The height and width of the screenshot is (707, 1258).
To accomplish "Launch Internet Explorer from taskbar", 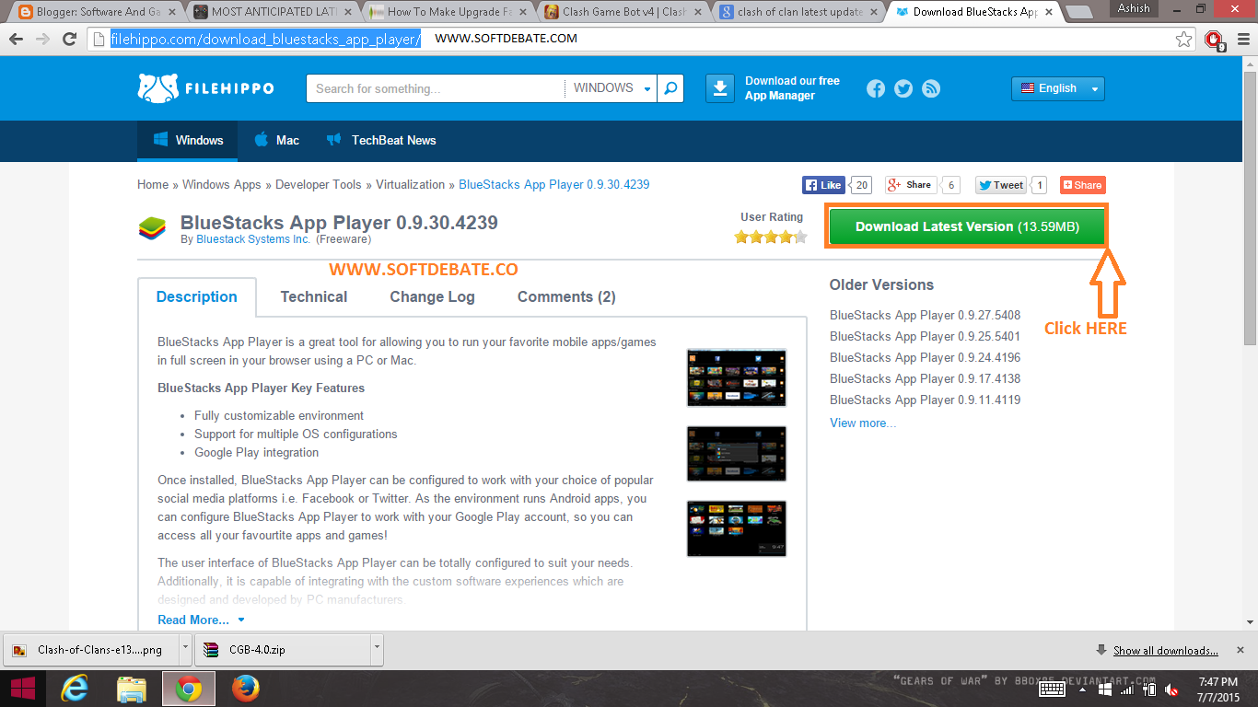I will (x=74, y=689).
